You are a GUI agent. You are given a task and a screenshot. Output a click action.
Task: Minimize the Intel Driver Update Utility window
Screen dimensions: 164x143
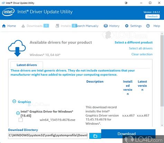141,3
